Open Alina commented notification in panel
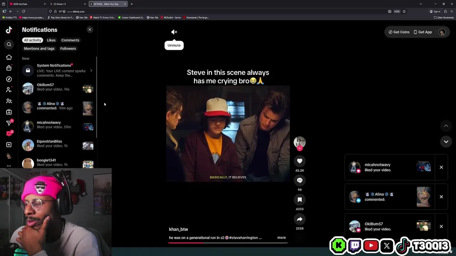This screenshot has height=256, width=456. coord(58,108)
